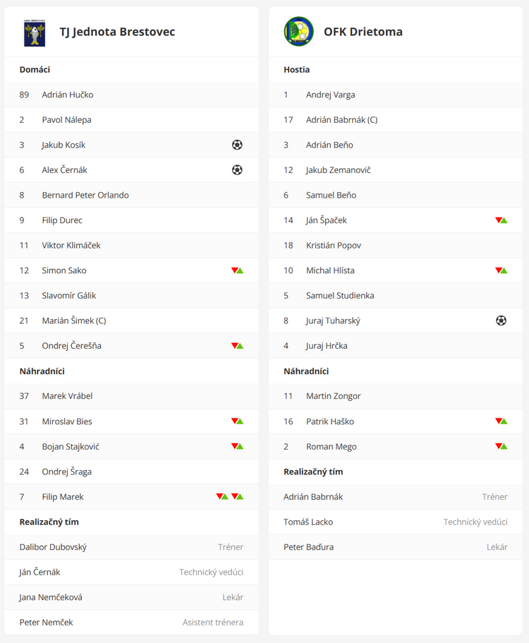Click substitution arrows next to Simon Sako

(x=237, y=270)
